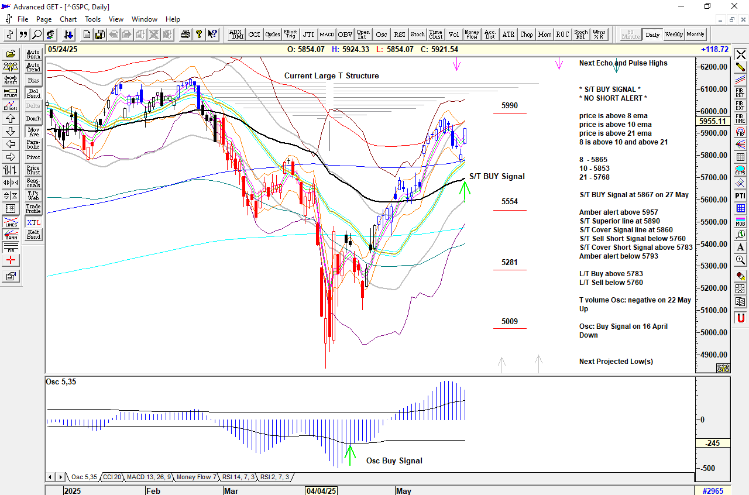Click the STUDY icon in left sidebar

(11, 93)
